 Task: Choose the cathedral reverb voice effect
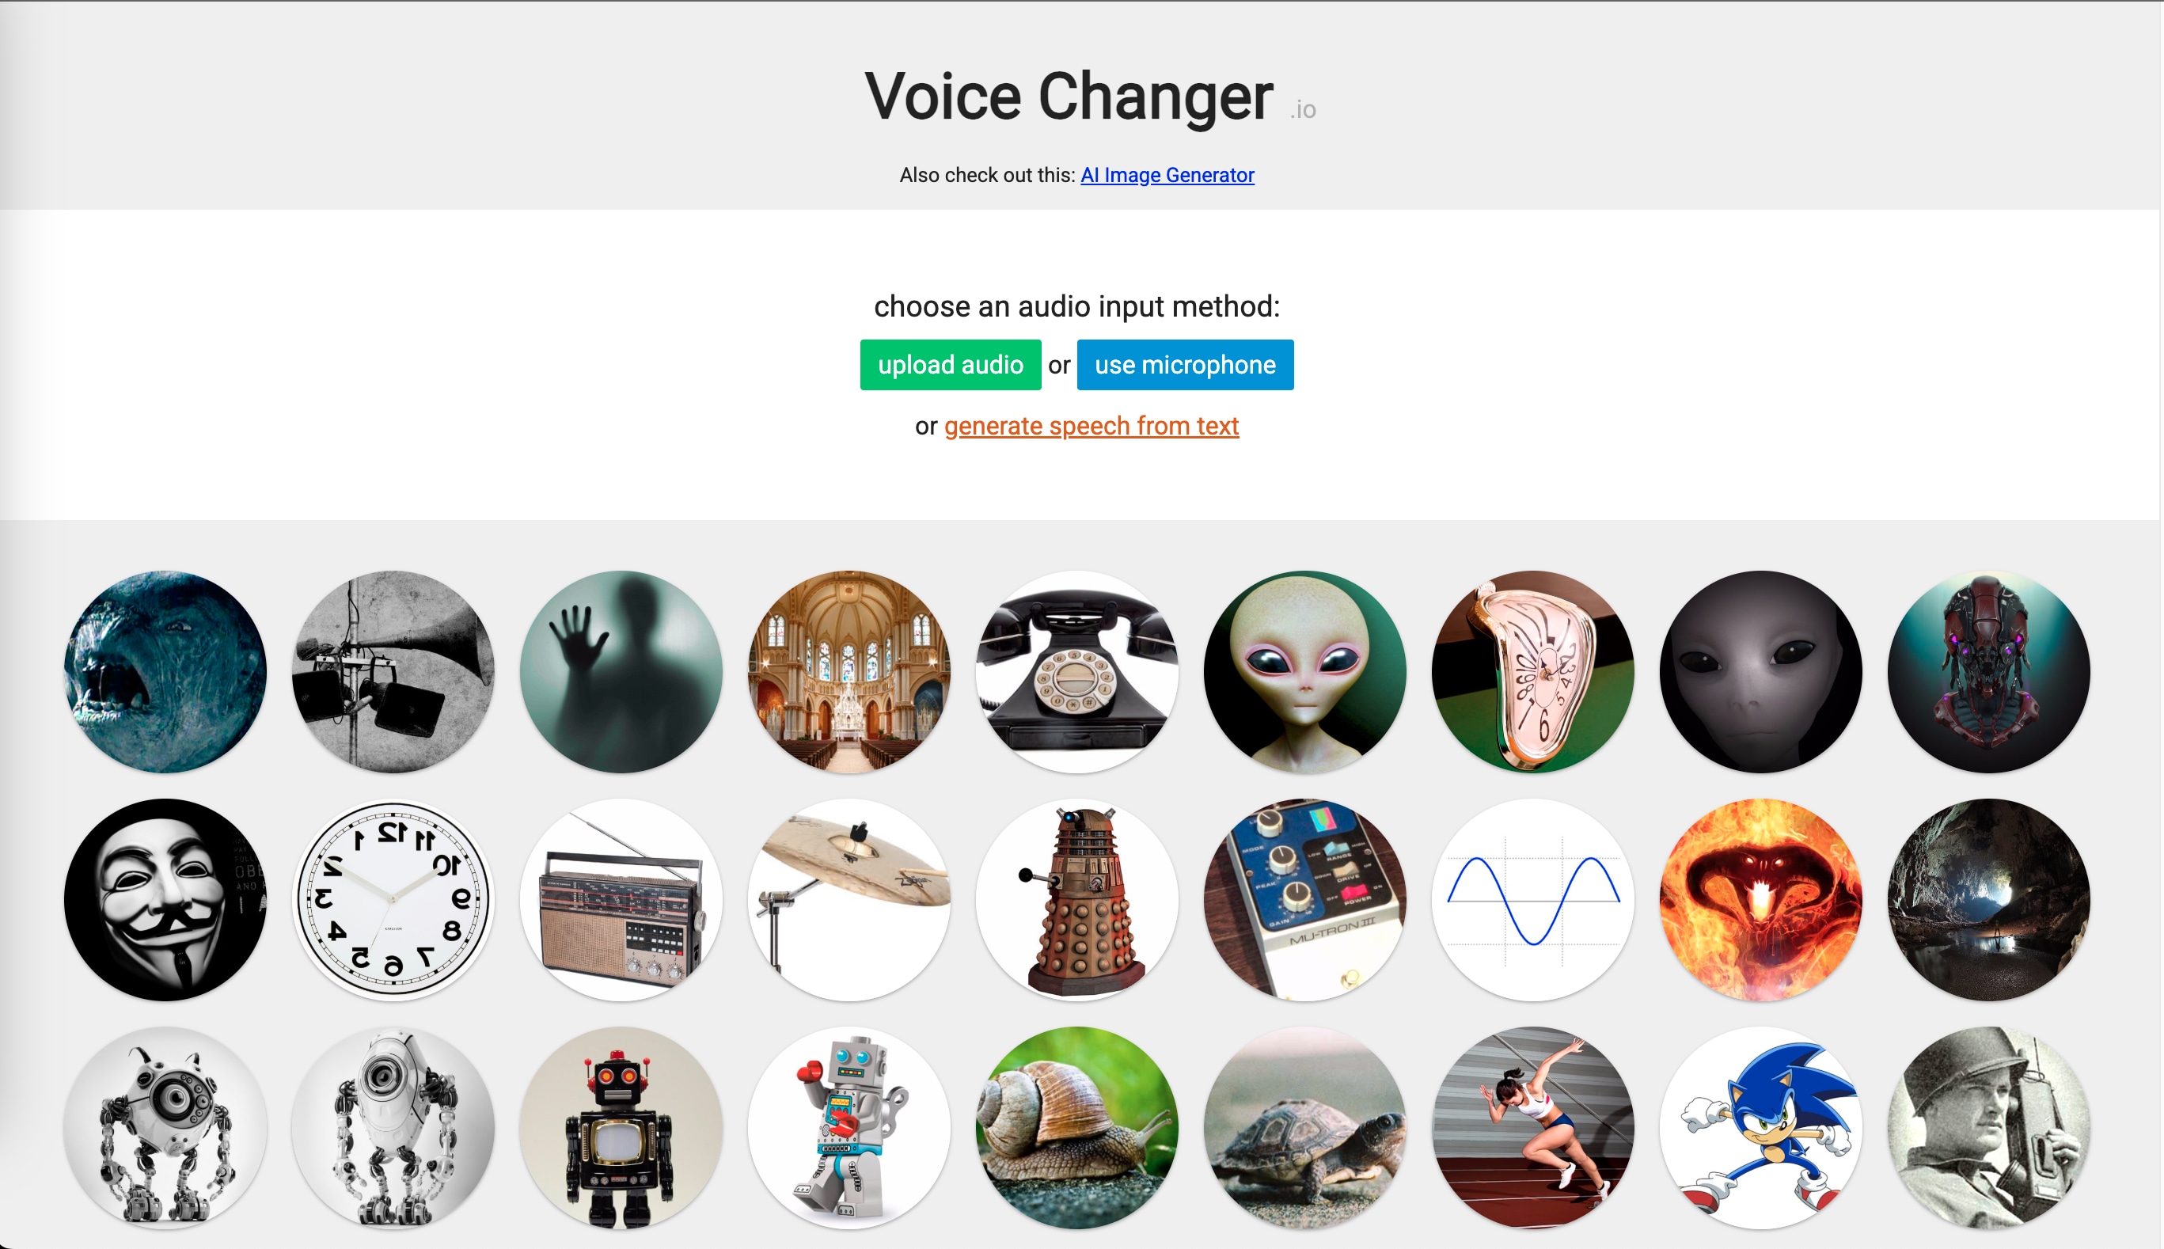[849, 672]
